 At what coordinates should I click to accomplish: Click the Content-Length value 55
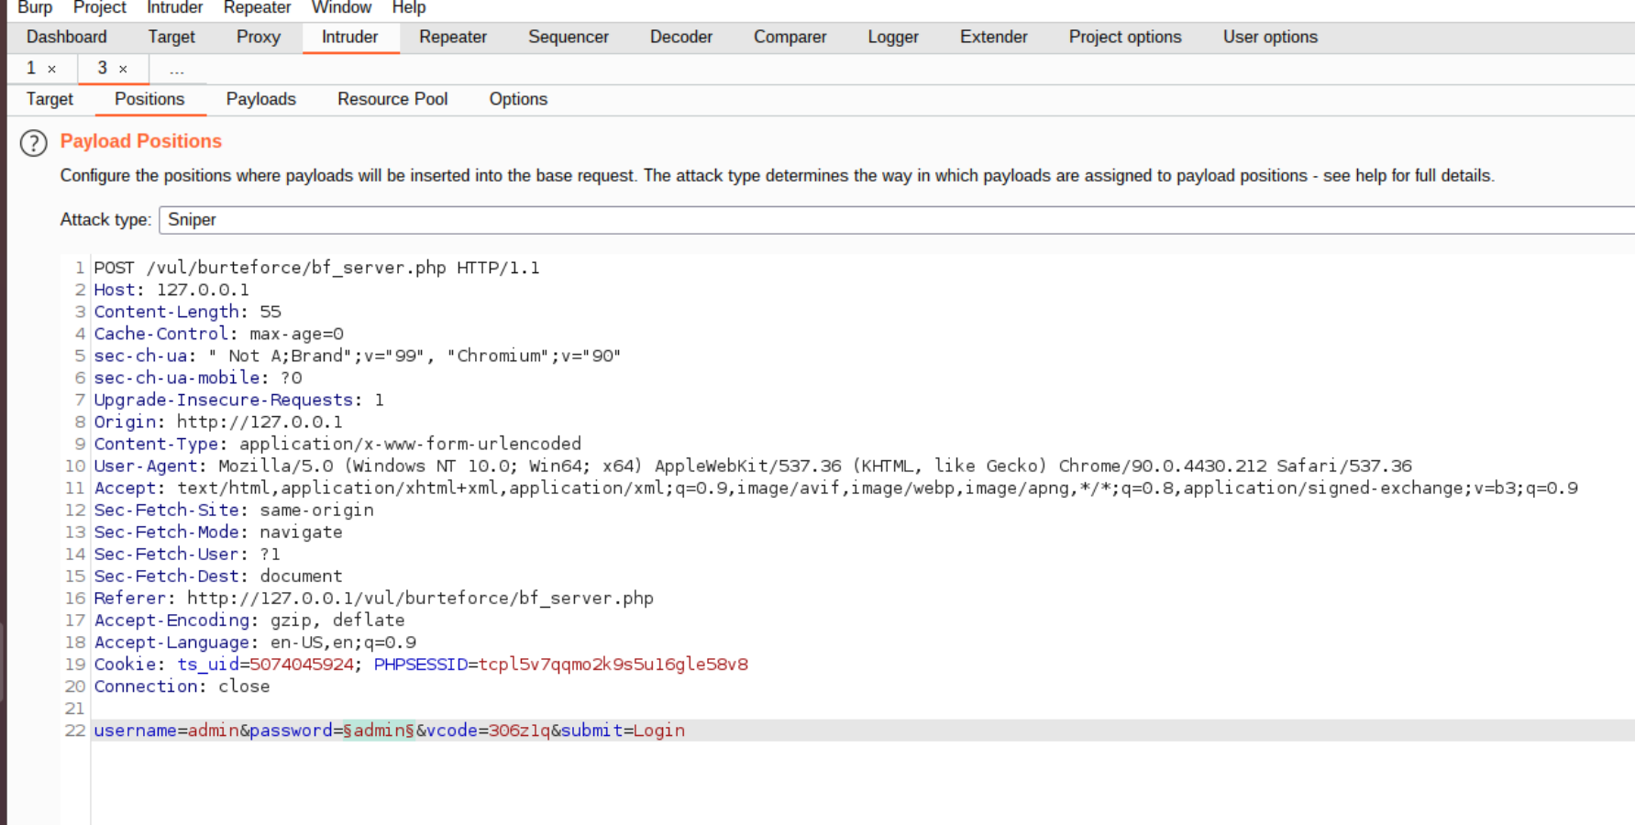tap(271, 312)
